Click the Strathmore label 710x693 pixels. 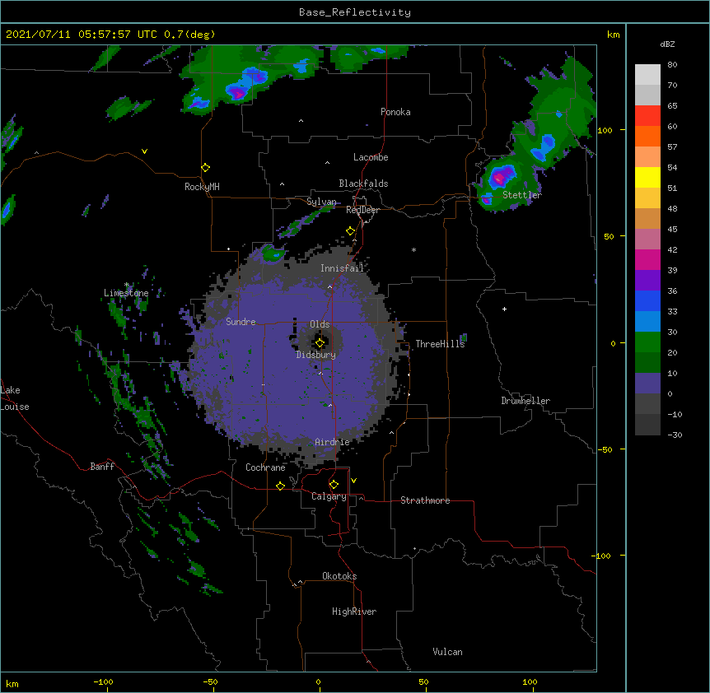[x=425, y=500]
